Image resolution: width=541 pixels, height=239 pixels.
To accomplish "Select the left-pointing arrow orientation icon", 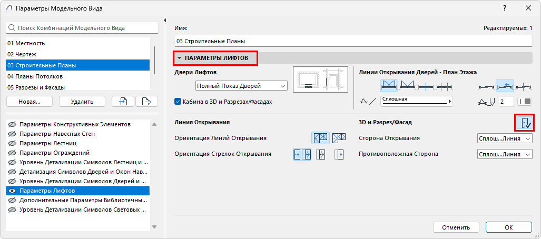I will [x=339, y=154].
